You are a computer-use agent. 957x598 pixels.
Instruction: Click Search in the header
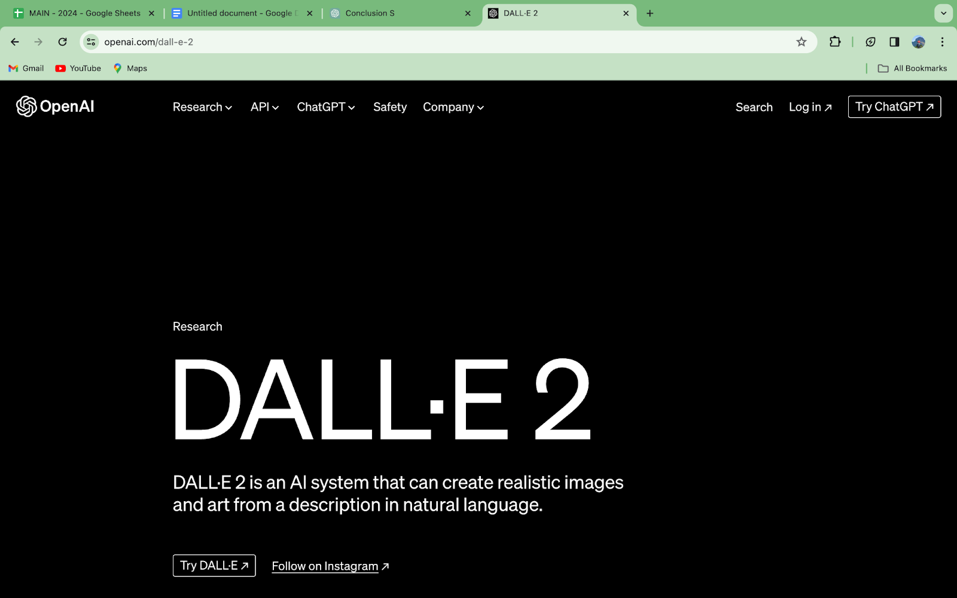[754, 107]
